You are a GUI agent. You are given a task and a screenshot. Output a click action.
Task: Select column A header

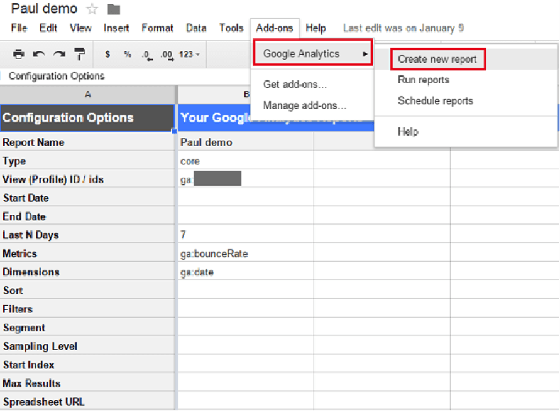87,95
